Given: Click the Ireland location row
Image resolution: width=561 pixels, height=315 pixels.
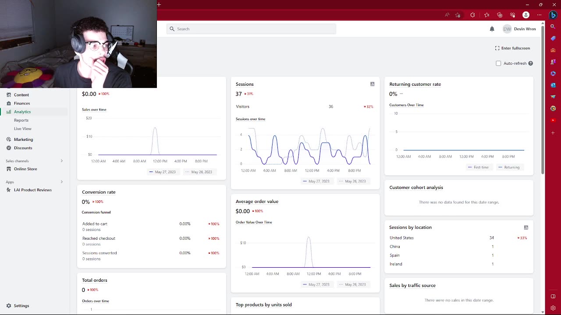Looking at the screenshot, I should click(x=458, y=264).
